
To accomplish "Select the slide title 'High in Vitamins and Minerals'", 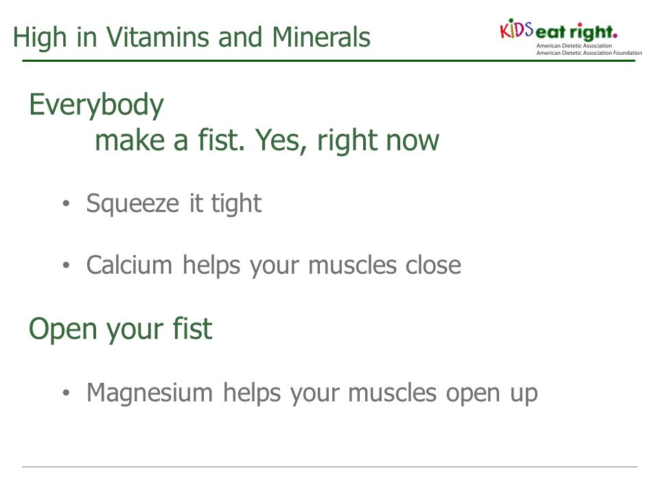I will tap(192, 37).
